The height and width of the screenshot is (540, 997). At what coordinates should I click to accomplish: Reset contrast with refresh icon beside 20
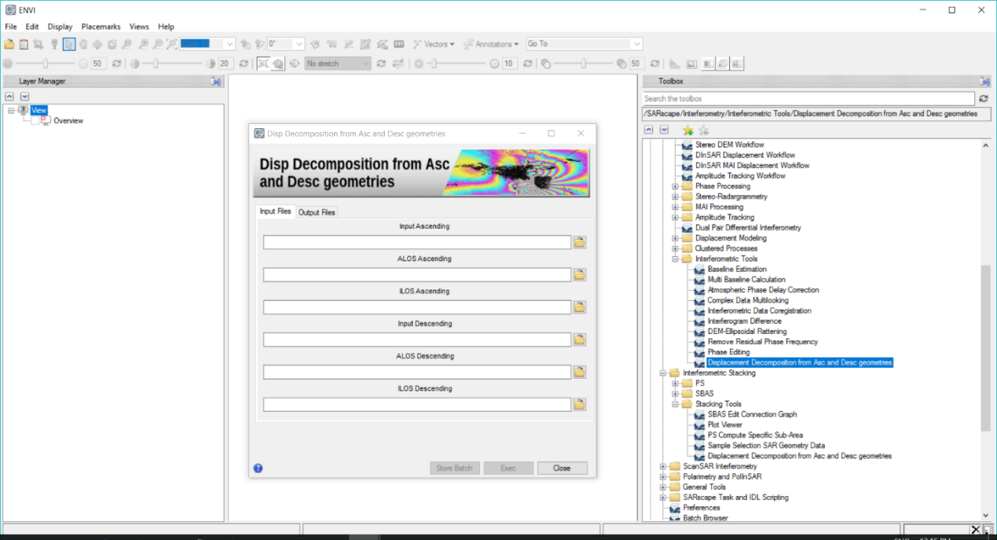pos(244,64)
